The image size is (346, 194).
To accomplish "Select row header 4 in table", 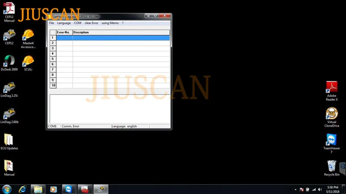I will pos(53,54).
